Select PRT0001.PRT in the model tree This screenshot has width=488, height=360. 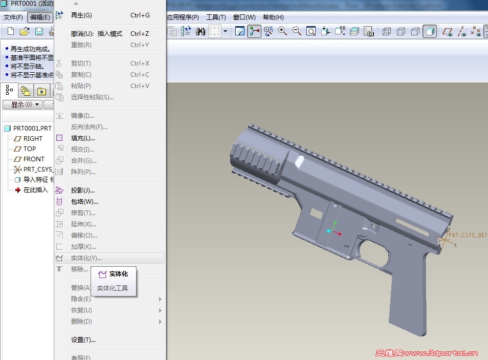[x=28, y=129]
